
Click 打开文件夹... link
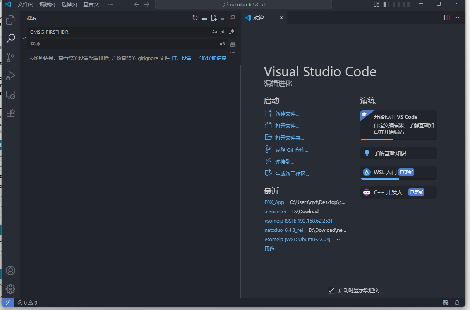click(x=290, y=138)
